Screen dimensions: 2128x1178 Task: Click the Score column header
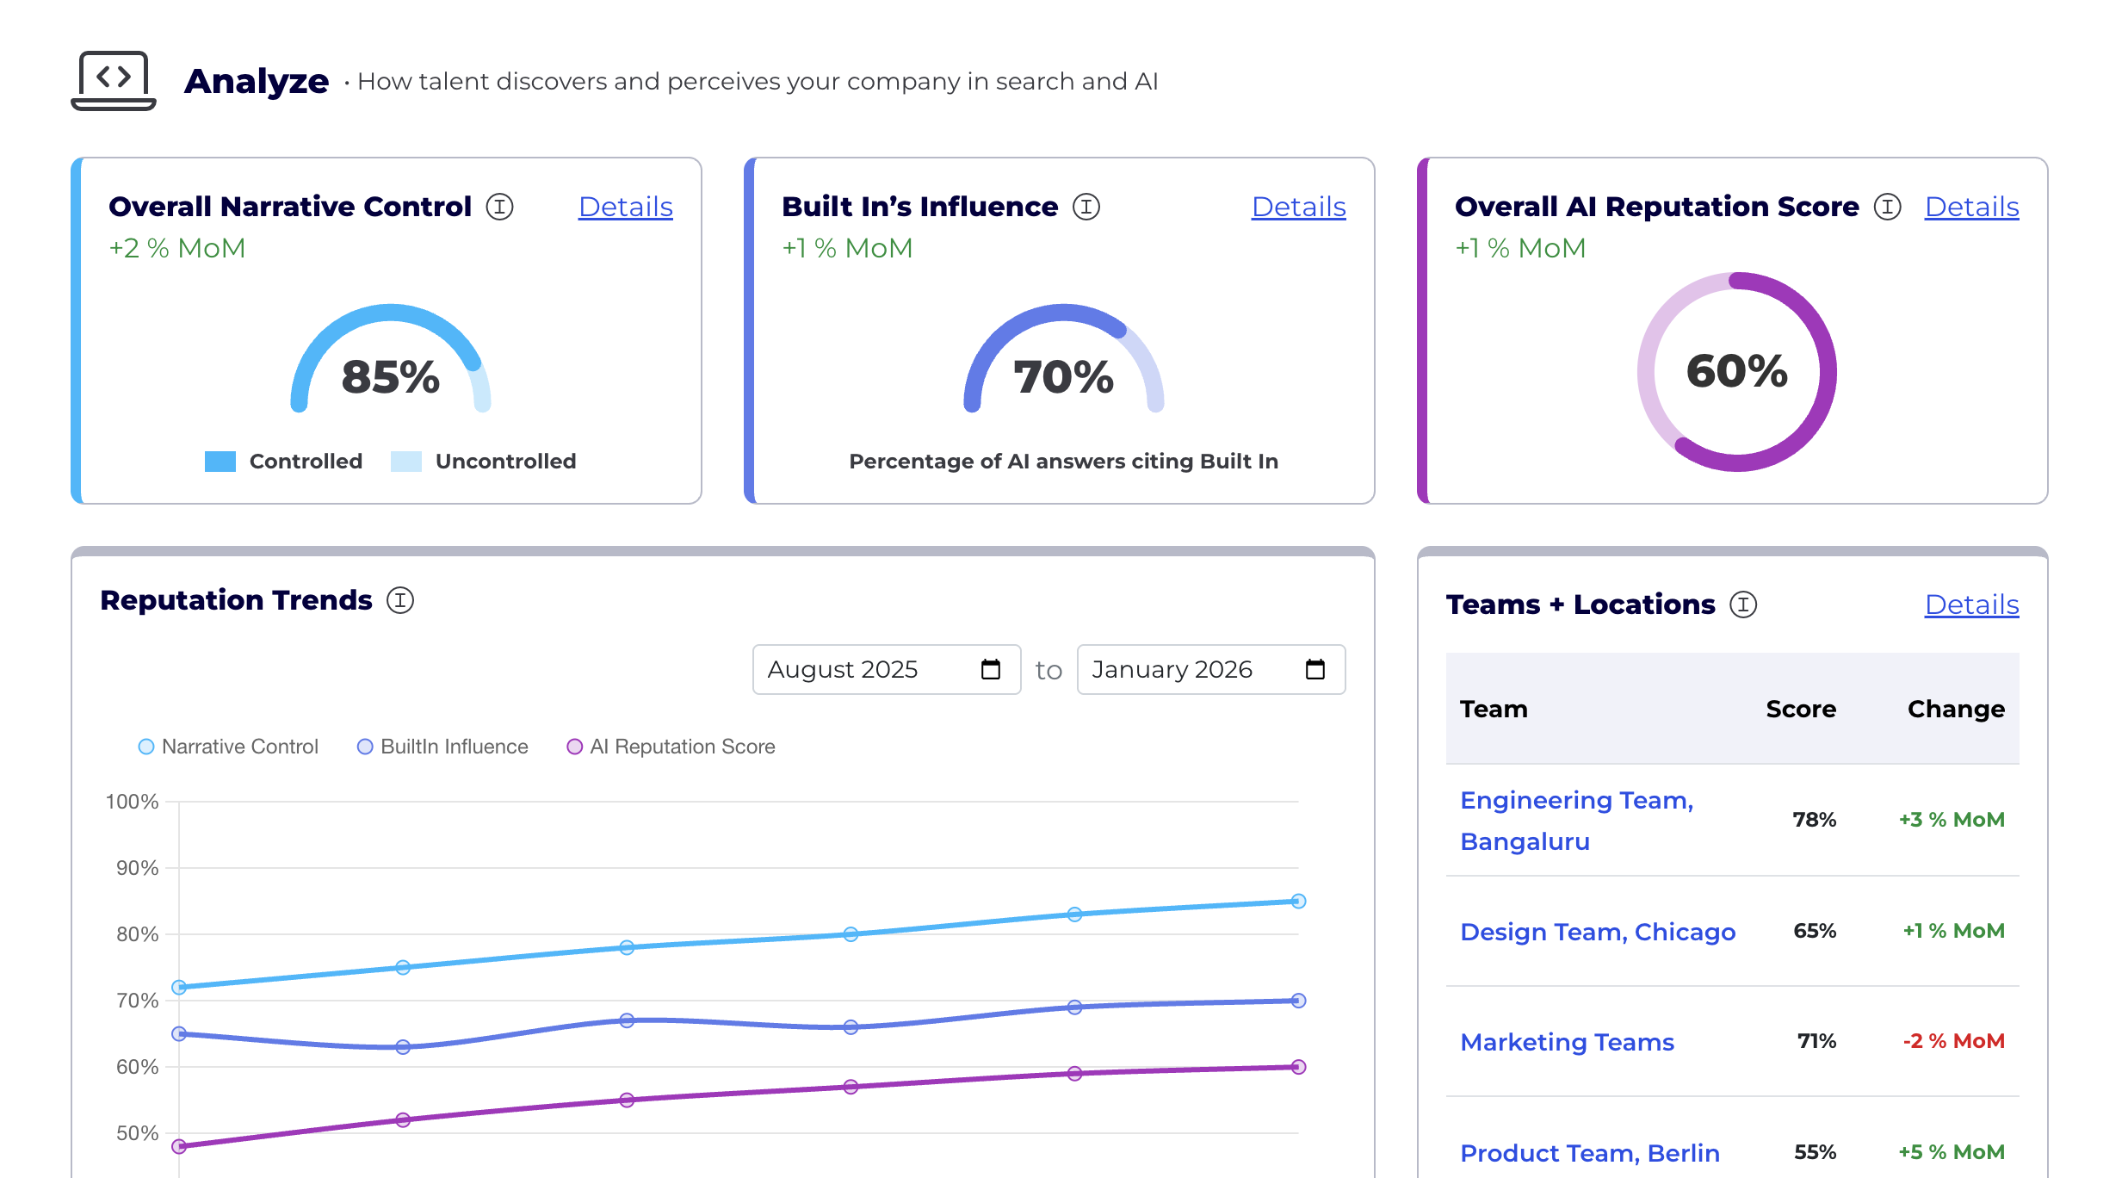(1801, 709)
